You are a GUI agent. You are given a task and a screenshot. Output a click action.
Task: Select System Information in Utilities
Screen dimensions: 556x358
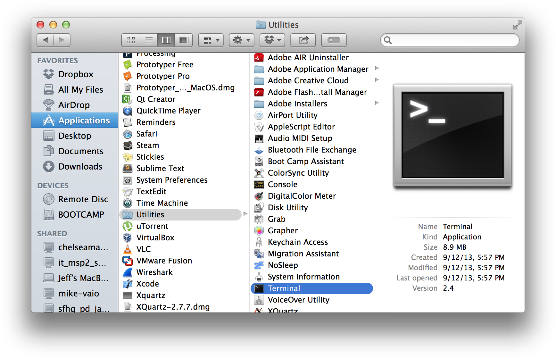tap(312, 277)
